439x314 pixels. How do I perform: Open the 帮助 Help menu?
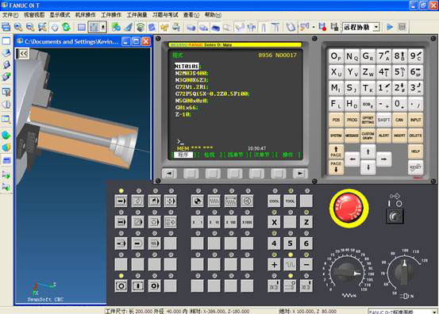[x=213, y=15]
